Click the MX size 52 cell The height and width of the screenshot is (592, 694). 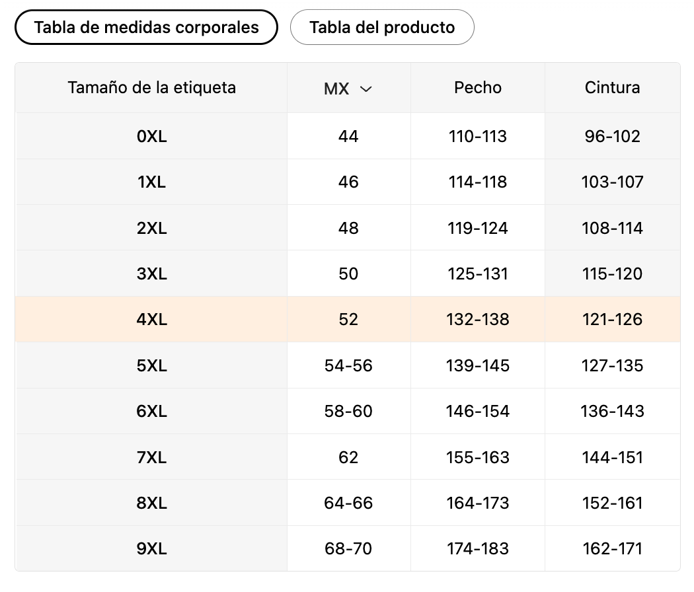pos(348,319)
